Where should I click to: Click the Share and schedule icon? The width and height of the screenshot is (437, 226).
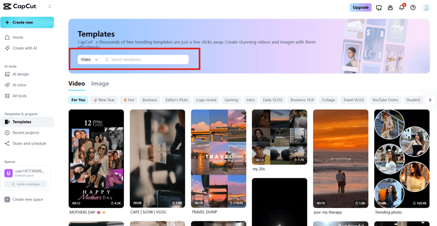[7, 144]
